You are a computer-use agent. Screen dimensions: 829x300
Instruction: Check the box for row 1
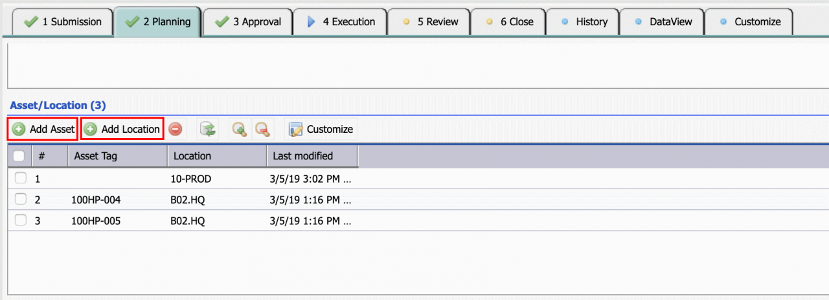point(20,178)
